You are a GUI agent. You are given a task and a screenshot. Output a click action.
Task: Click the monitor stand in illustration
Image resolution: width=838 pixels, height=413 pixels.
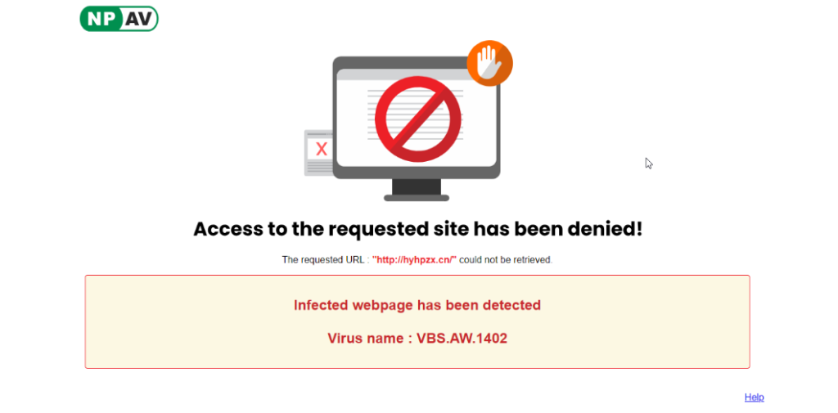click(x=417, y=191)
